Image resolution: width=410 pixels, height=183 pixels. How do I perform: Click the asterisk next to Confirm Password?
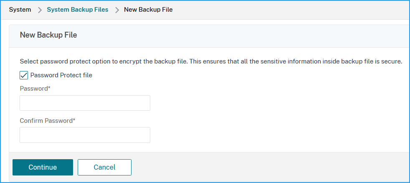click(x=74, y=120)
